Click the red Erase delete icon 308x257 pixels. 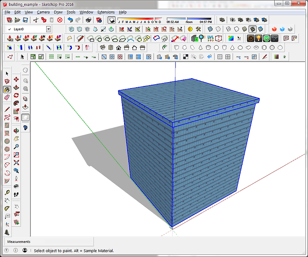click(60, 20)
